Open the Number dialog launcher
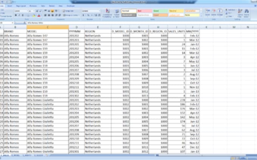This screenshot has height=160, width=257. click(100, 19)
